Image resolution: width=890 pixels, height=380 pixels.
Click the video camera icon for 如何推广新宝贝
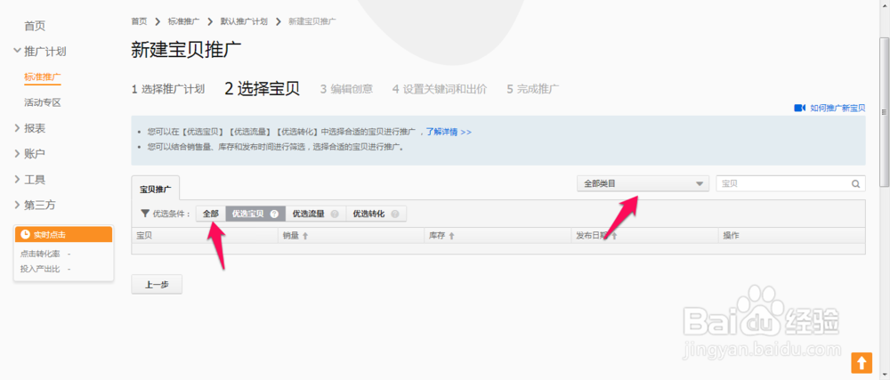tap(799, 108)
